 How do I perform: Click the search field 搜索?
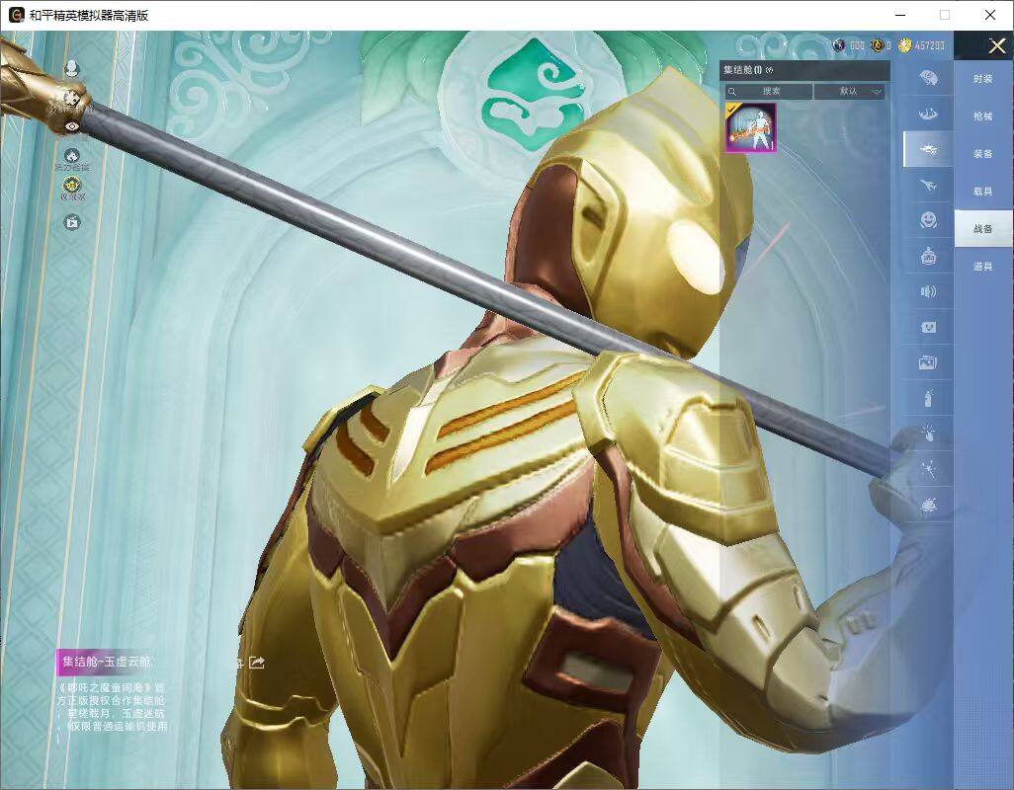[x=768, y=92]
